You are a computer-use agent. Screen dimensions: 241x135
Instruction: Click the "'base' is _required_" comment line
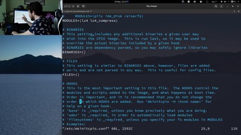point(135,111)
